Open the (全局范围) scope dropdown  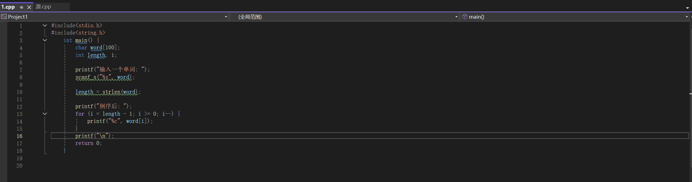[456, 17]
